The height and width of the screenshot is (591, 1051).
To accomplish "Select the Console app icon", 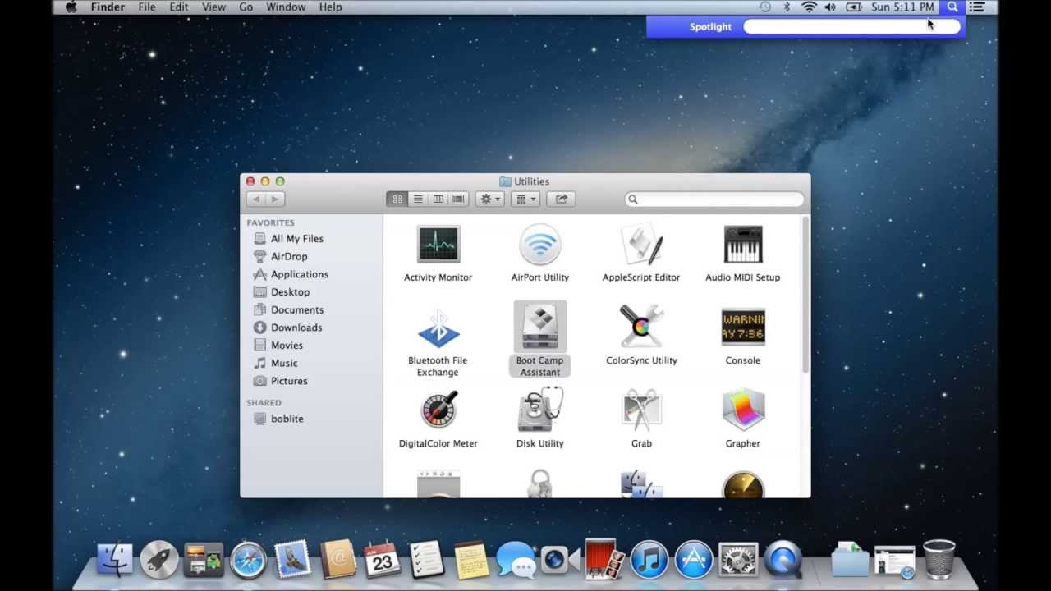I will coord(743,328).
